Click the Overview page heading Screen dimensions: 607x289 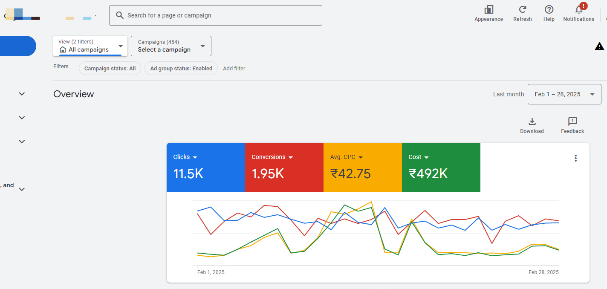[x=74, y=94]
